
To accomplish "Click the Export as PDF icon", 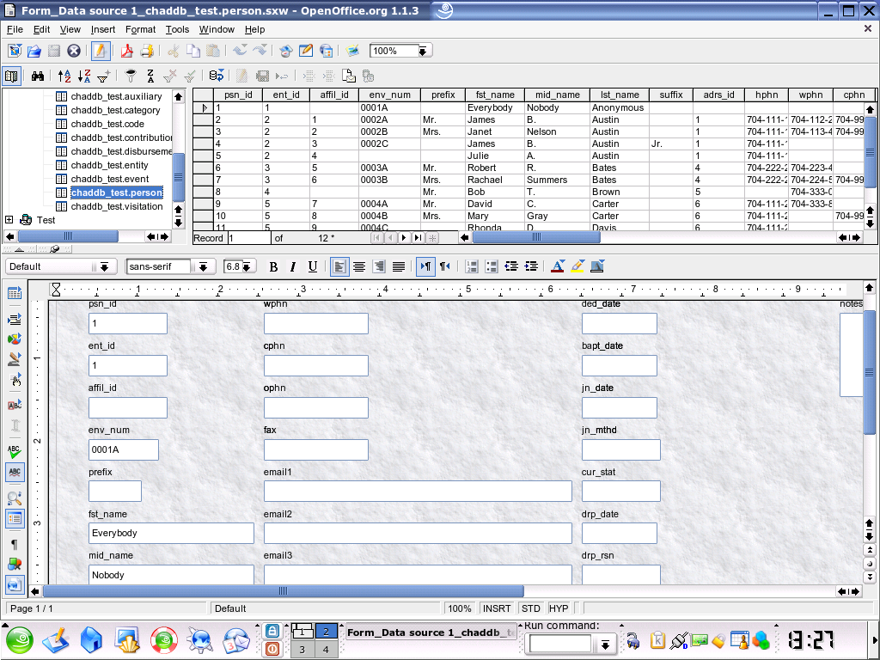I will click(126, 51).
